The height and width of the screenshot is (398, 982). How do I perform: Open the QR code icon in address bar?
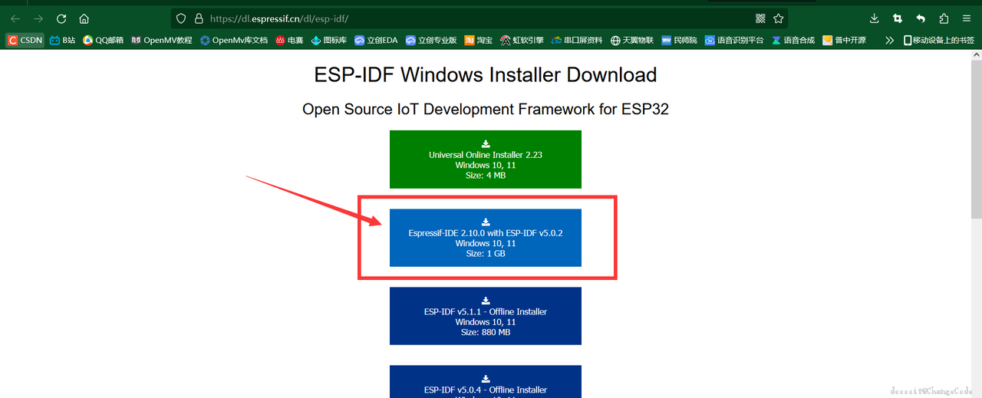point(760,18)
